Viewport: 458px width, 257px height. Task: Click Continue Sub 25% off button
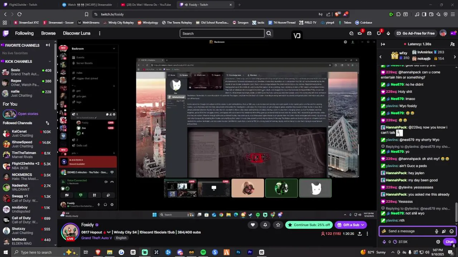[x=309, y=225]
